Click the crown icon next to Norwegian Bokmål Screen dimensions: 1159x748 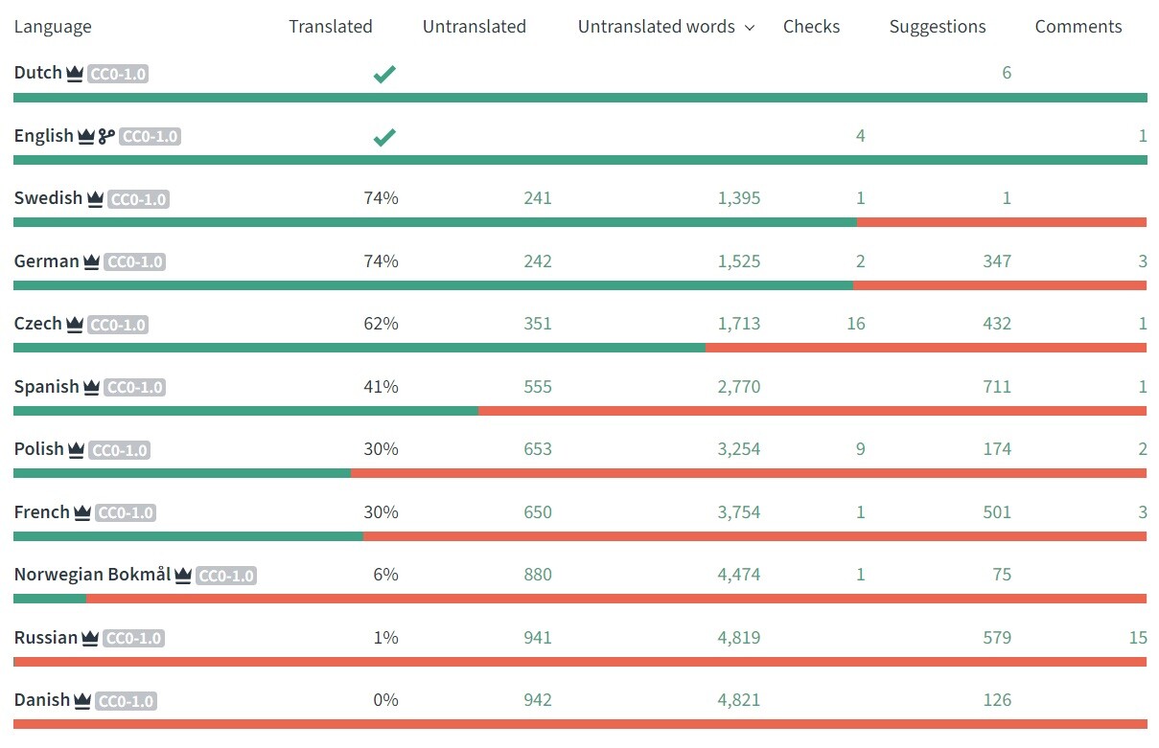click(x=183, y=575)
